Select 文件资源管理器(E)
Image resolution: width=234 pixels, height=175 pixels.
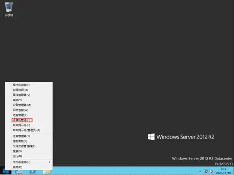tap(29, 146)
